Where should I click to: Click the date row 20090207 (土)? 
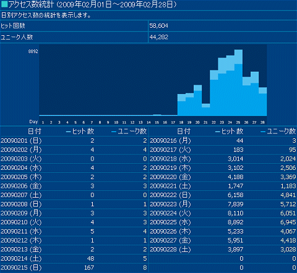(x=21, y=195)
